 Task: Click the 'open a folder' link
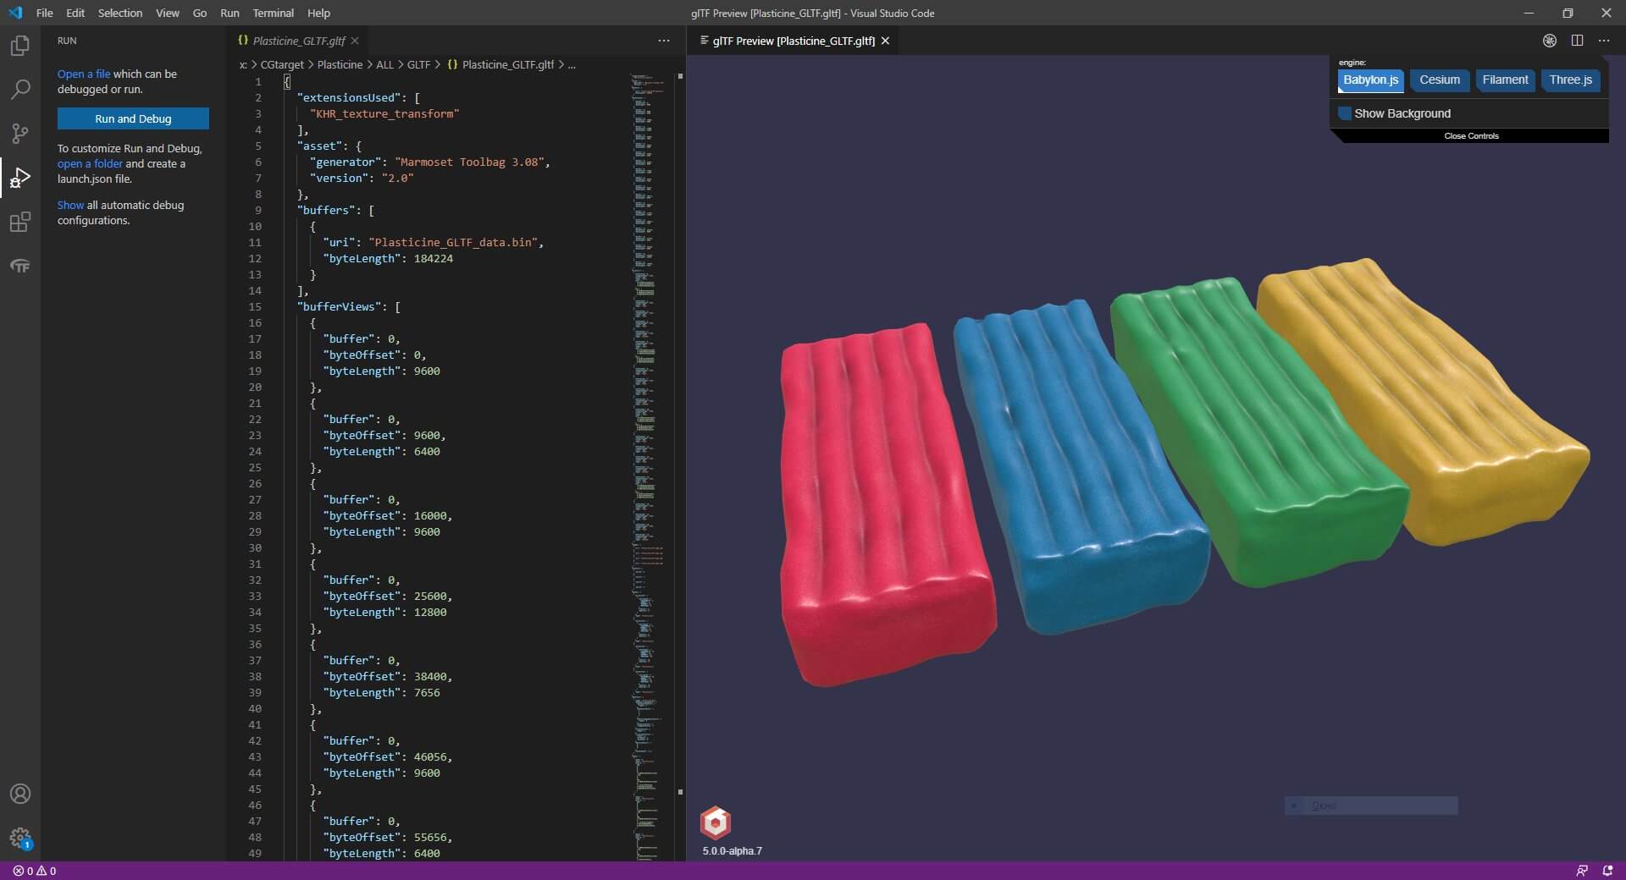(x=90, y=163)
